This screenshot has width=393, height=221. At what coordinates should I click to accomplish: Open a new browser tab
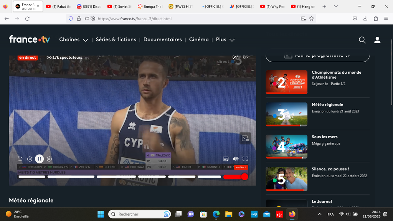324,7
